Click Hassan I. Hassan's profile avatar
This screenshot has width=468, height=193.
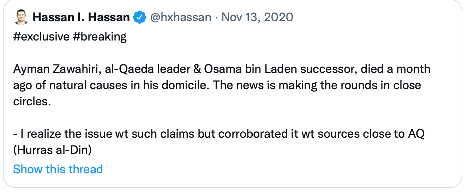21,17
